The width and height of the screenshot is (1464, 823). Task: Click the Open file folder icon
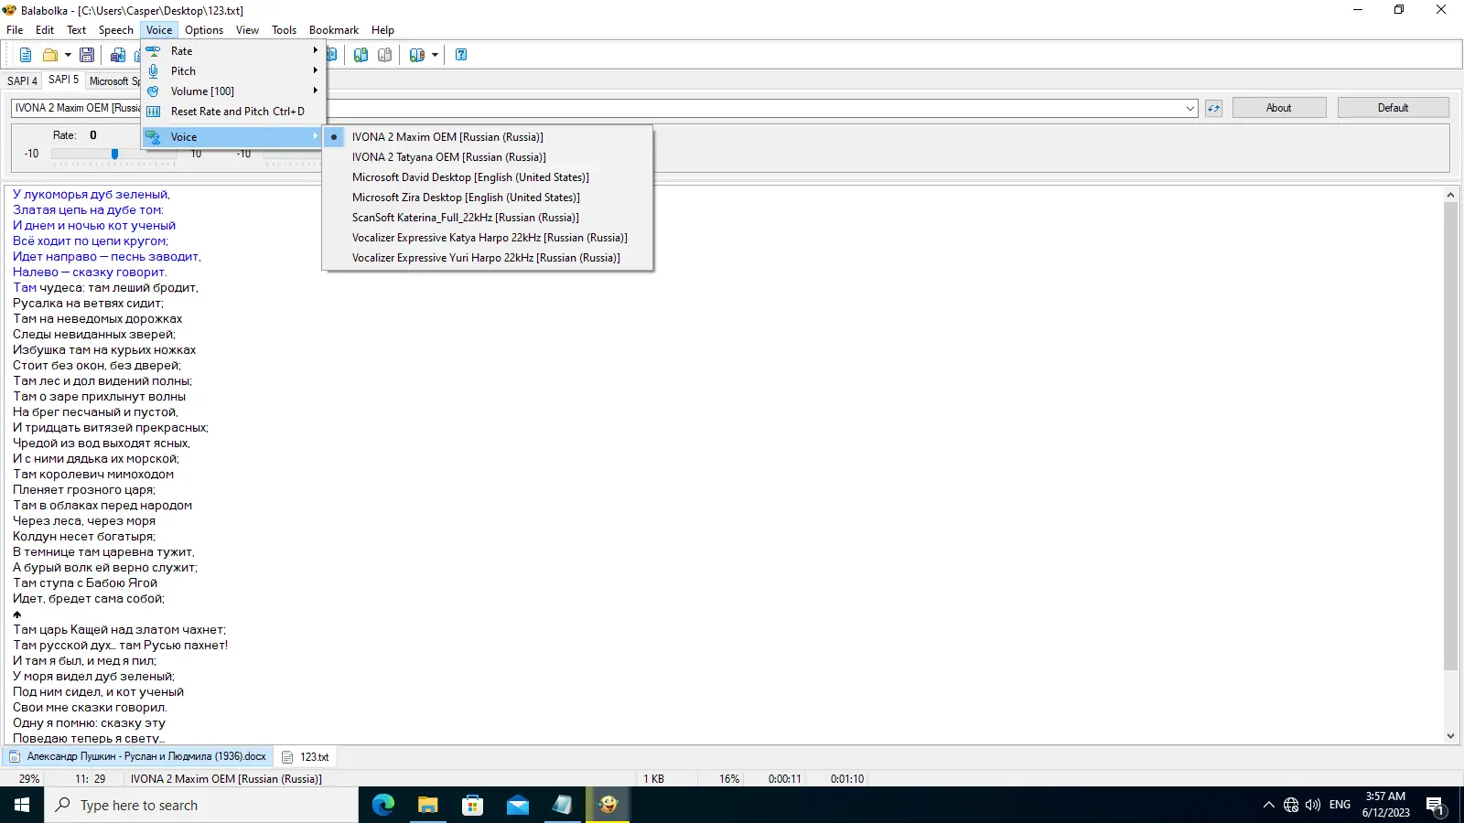click(x=50, y=55)
